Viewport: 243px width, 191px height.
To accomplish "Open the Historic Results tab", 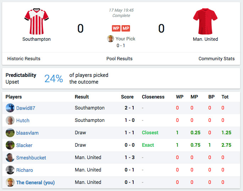I will coord(24,58).
